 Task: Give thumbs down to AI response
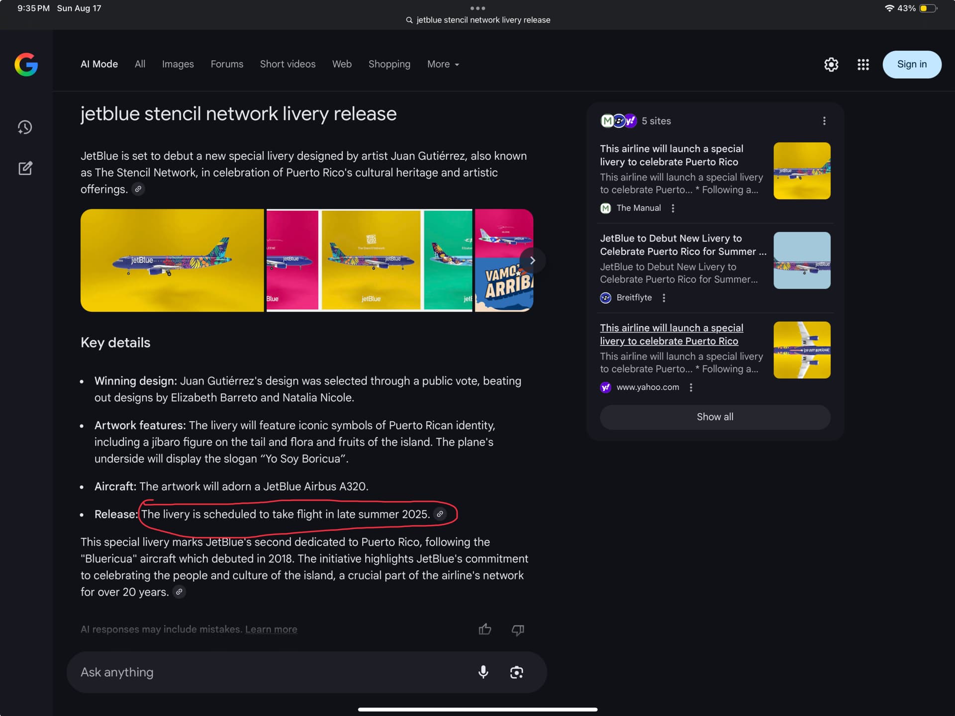[x=518, y=629]
